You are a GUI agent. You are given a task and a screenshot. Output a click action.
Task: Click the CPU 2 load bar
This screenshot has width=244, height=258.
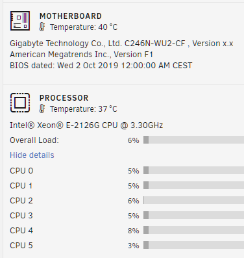pos(193,200)
